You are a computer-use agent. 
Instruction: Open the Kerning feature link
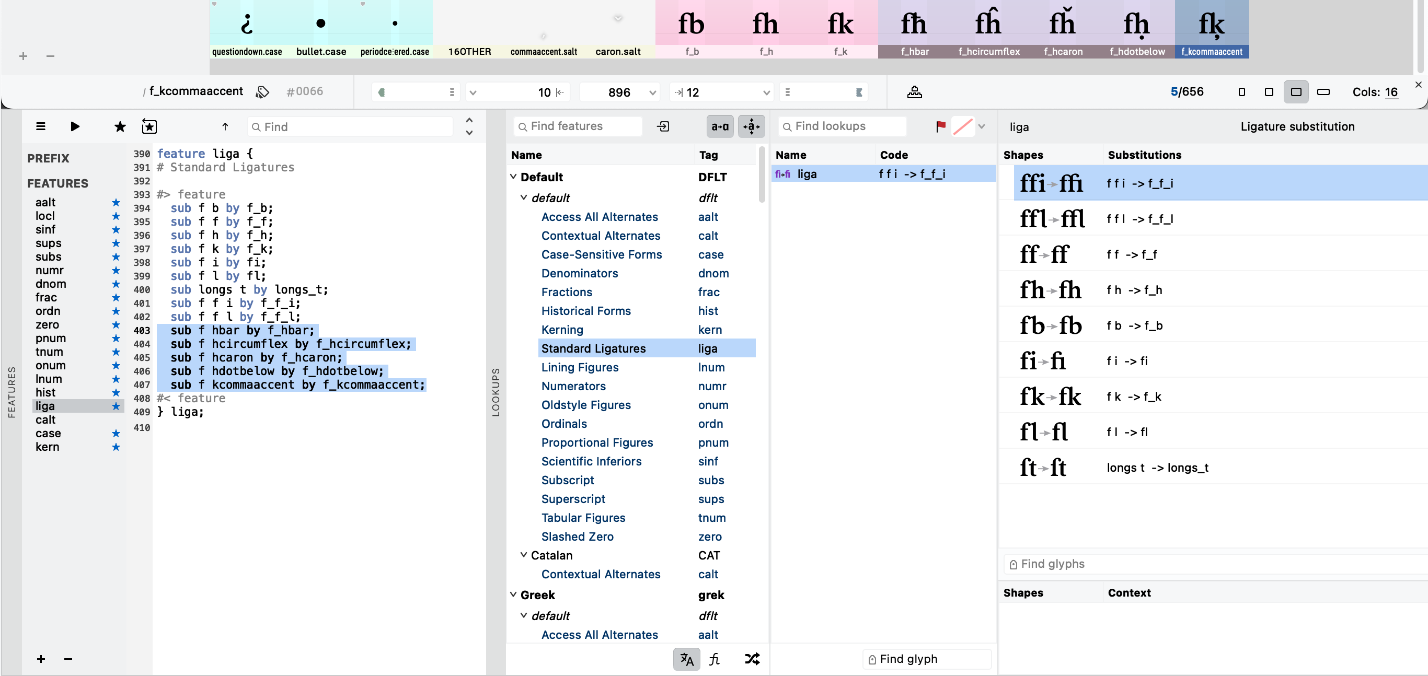pyautogui.click(x=561, y=330)
